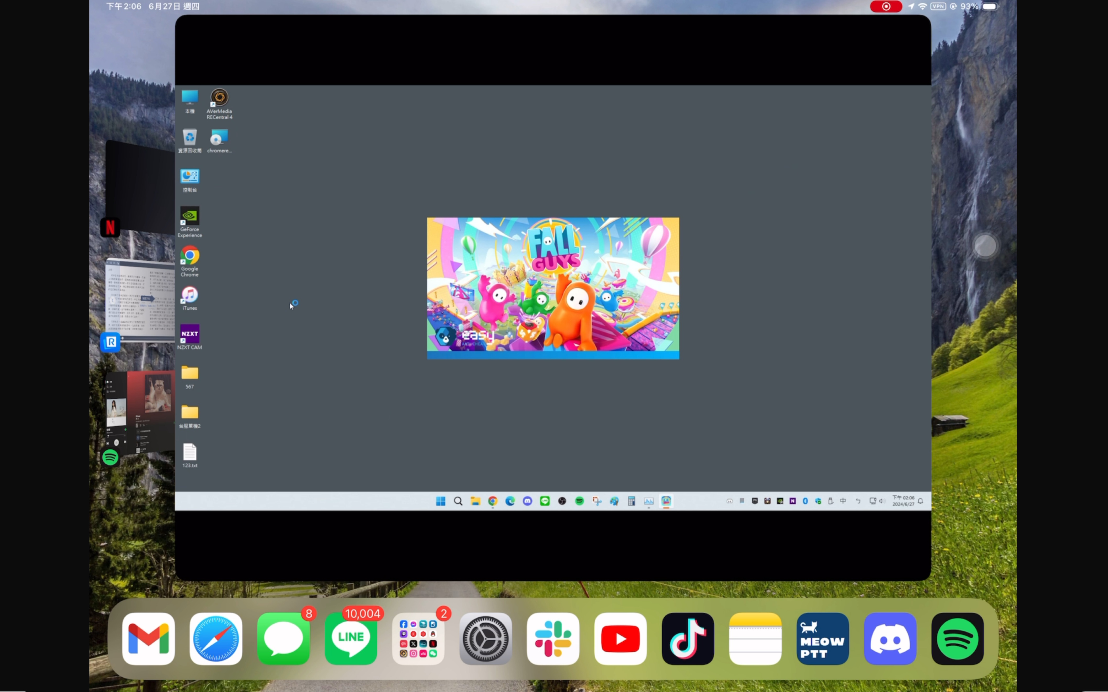Select the 123.txt file on desktop
Viewport: 1108px width, 692px height.
pyautogui.click(x=189, y=455)
